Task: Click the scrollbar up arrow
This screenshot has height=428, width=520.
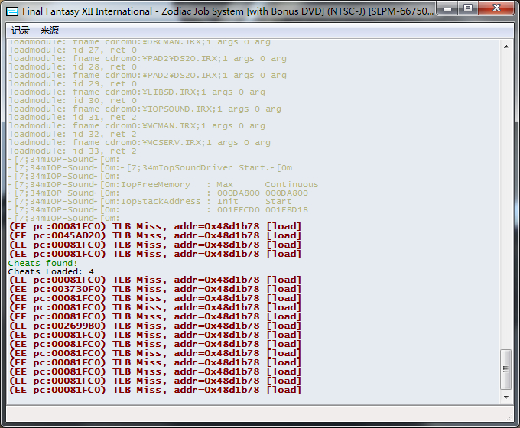Action: click(506, 47)
